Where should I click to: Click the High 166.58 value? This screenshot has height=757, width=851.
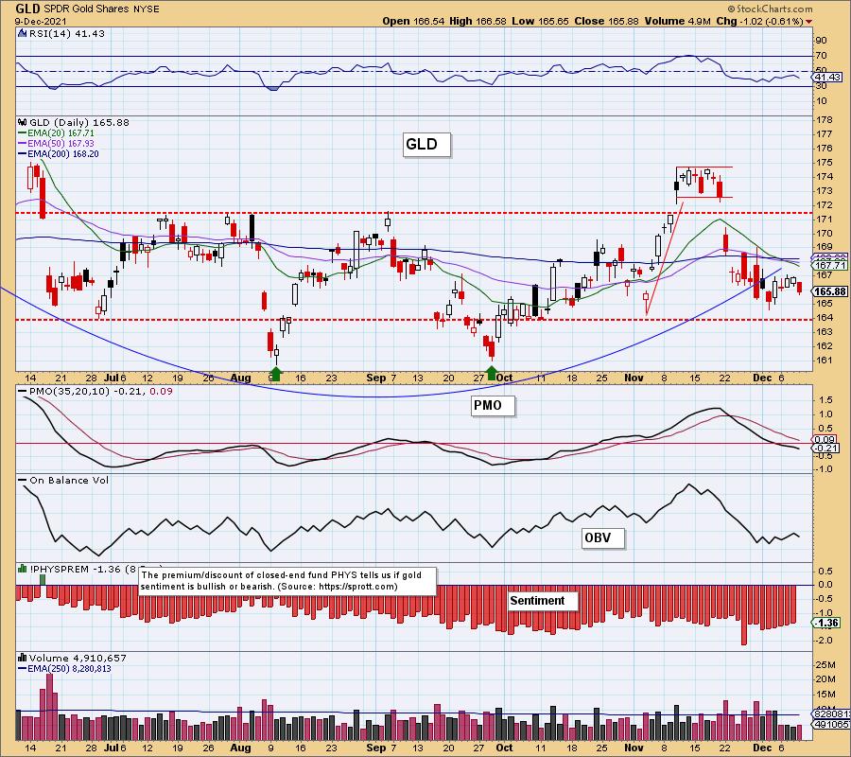tap(478, 21)
